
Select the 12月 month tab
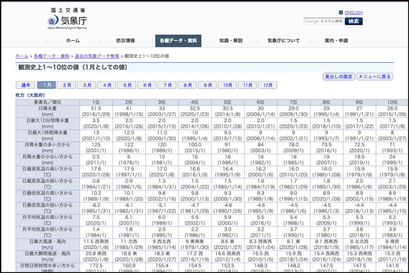point(268,85)
